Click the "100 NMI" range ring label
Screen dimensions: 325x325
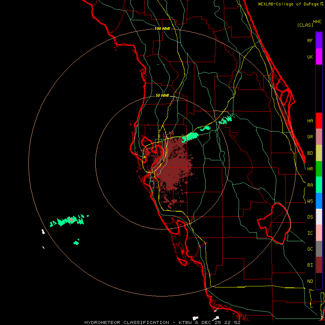click(x=162, y=29)
